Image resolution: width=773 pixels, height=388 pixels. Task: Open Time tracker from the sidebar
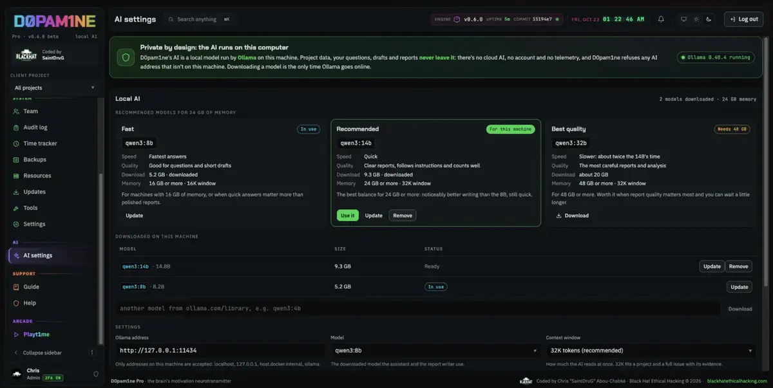pyautogui.click(x=52, y=143)
